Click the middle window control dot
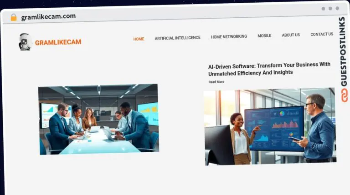350x195 pixels. (x=330, y=9)
